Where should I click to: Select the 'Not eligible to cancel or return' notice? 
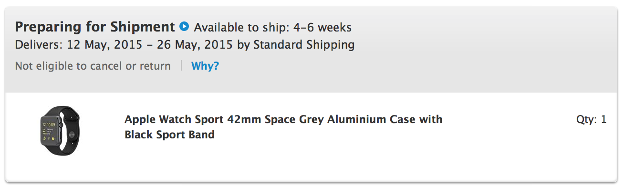(x=93, y=66)
